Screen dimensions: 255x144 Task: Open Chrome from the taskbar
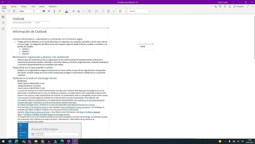point(43,141)
